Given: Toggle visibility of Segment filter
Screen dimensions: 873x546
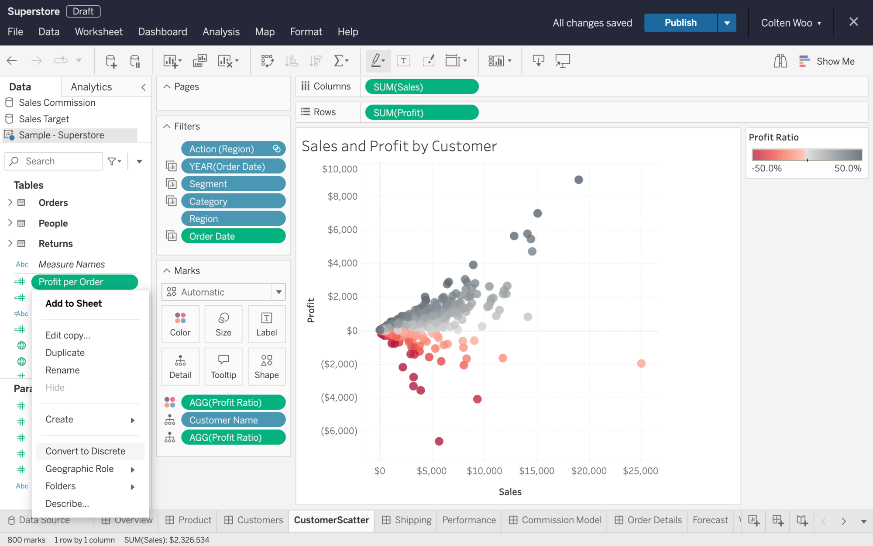Looking at the screenshot, I should [x=171, y=184].
